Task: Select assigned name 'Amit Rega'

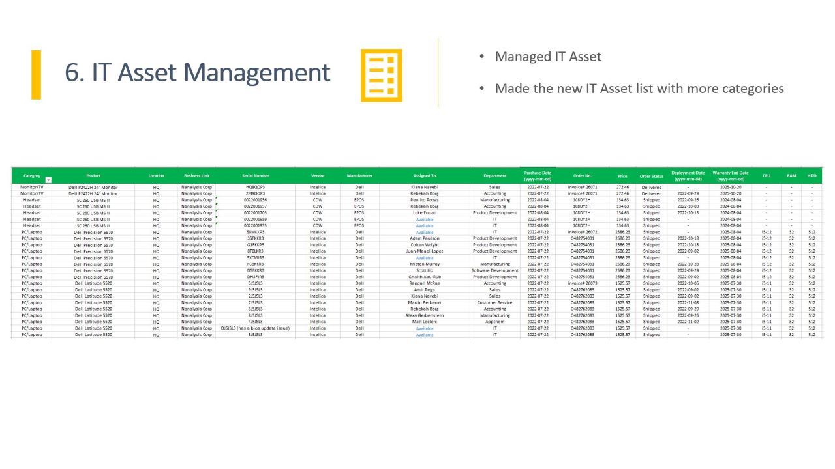Action: point(425,290)
